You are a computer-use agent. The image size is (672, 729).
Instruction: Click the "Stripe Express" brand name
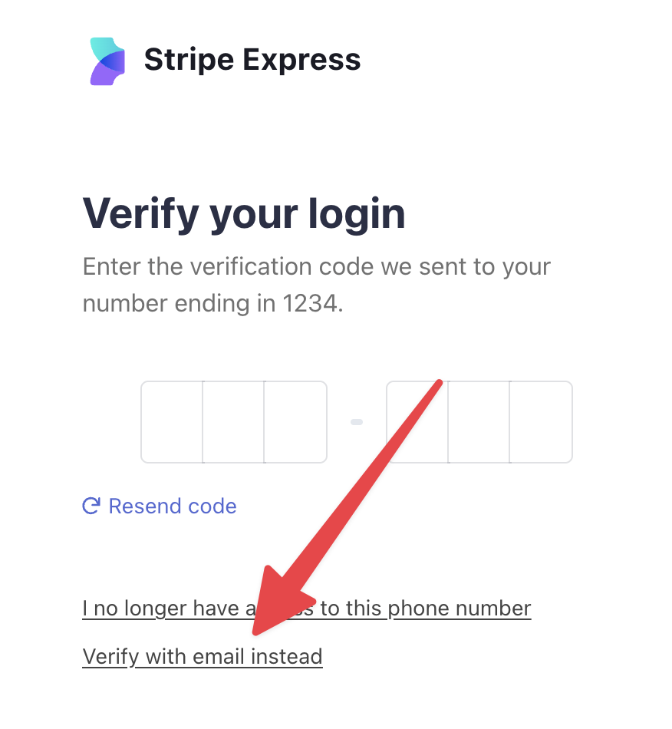coord(252,60)
